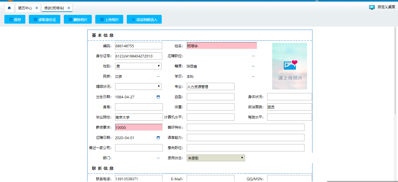Click ellipsis button next to 应聘职位
398x182 pixels.
click(253, 56)
